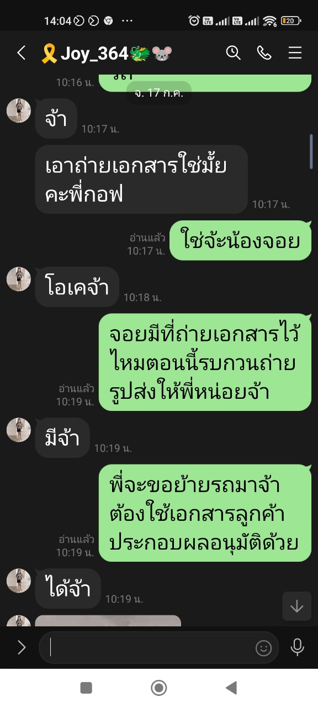Open the emoji sticker picker

click(263, 647)
